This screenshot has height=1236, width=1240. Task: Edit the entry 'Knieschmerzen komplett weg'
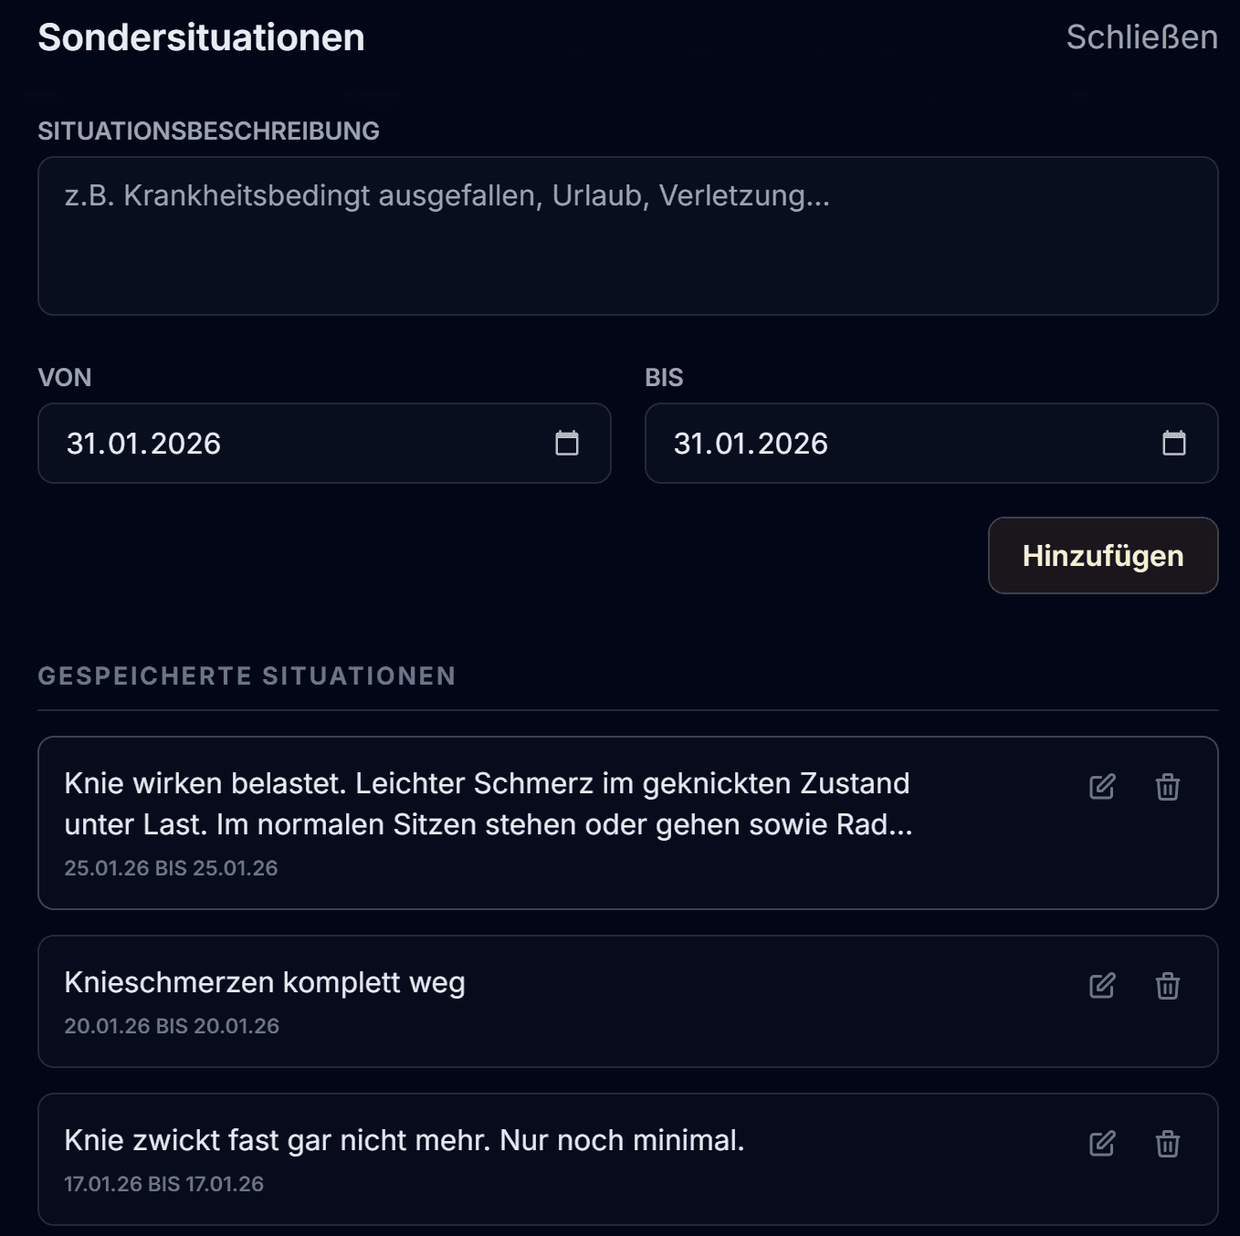pos(1102,986)
